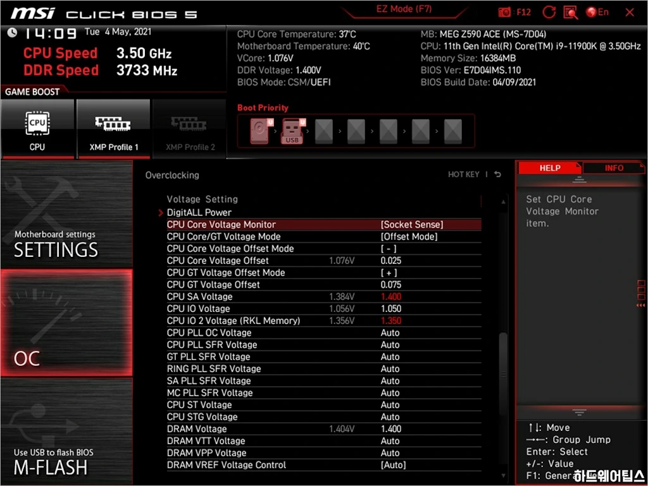Viewport: 648px width, 486px height.
Task: Click the MSI logo
Action: coord(33,13)
